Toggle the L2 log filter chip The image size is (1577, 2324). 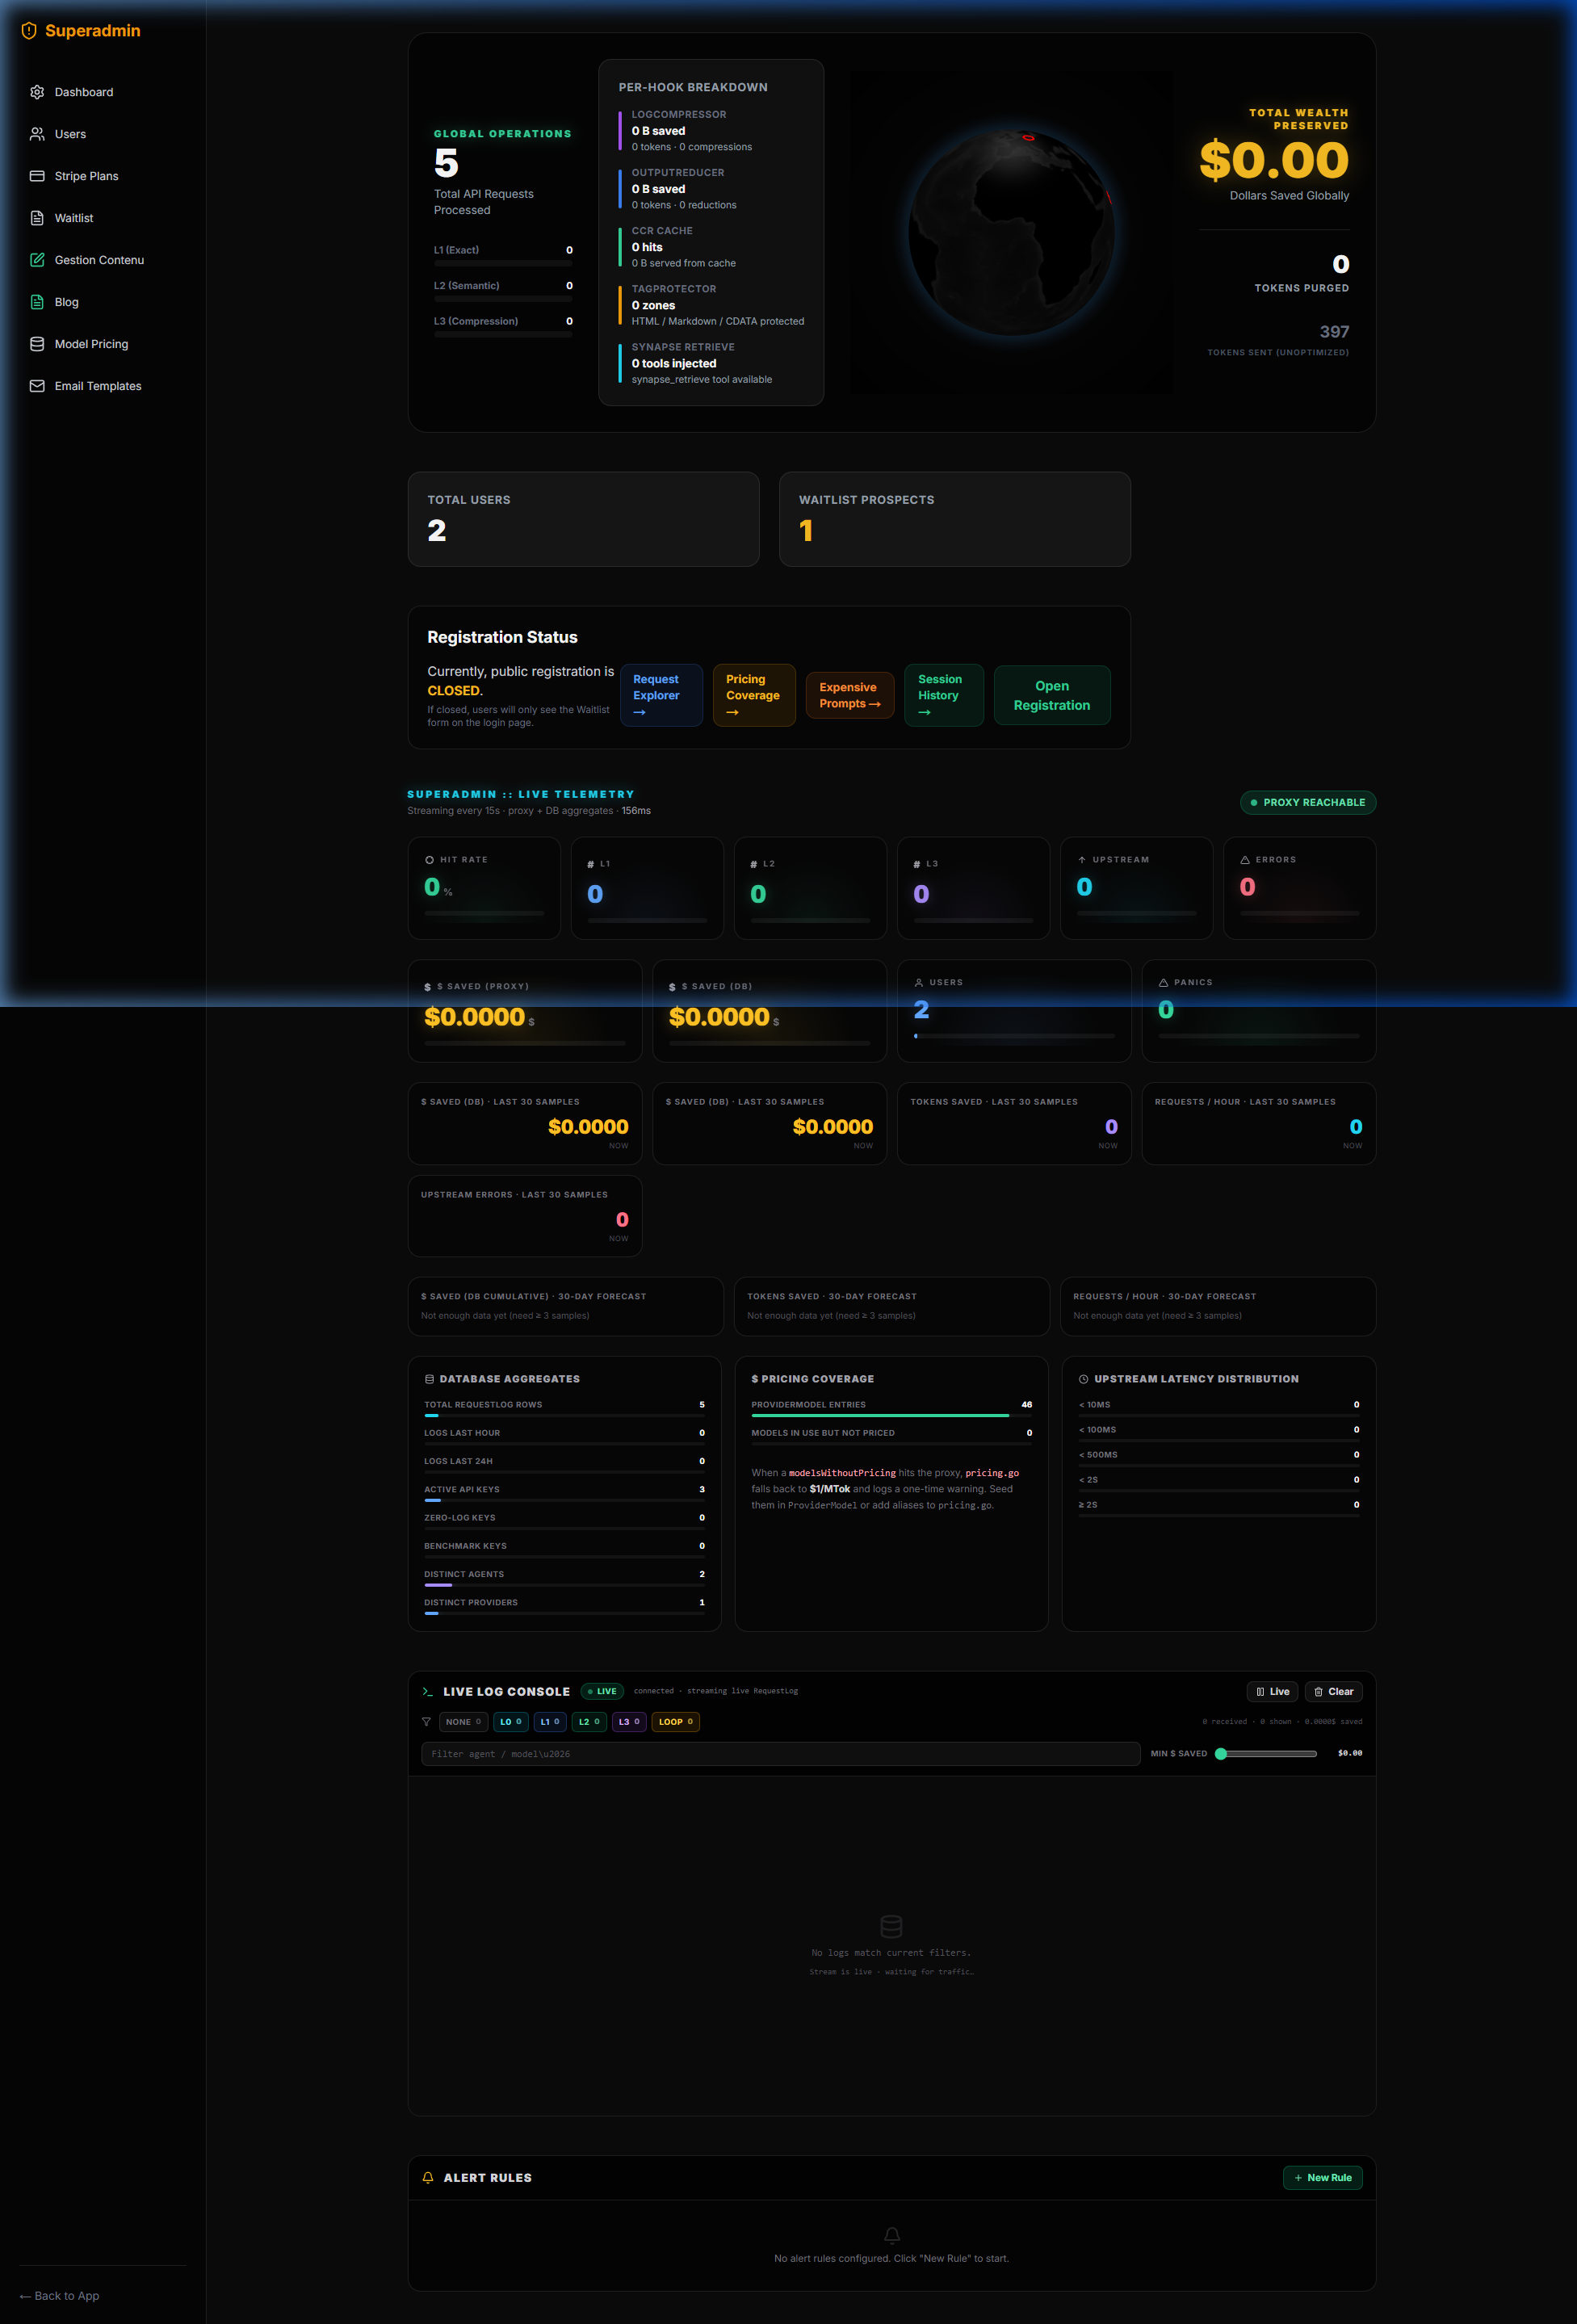pos(590,1722)
